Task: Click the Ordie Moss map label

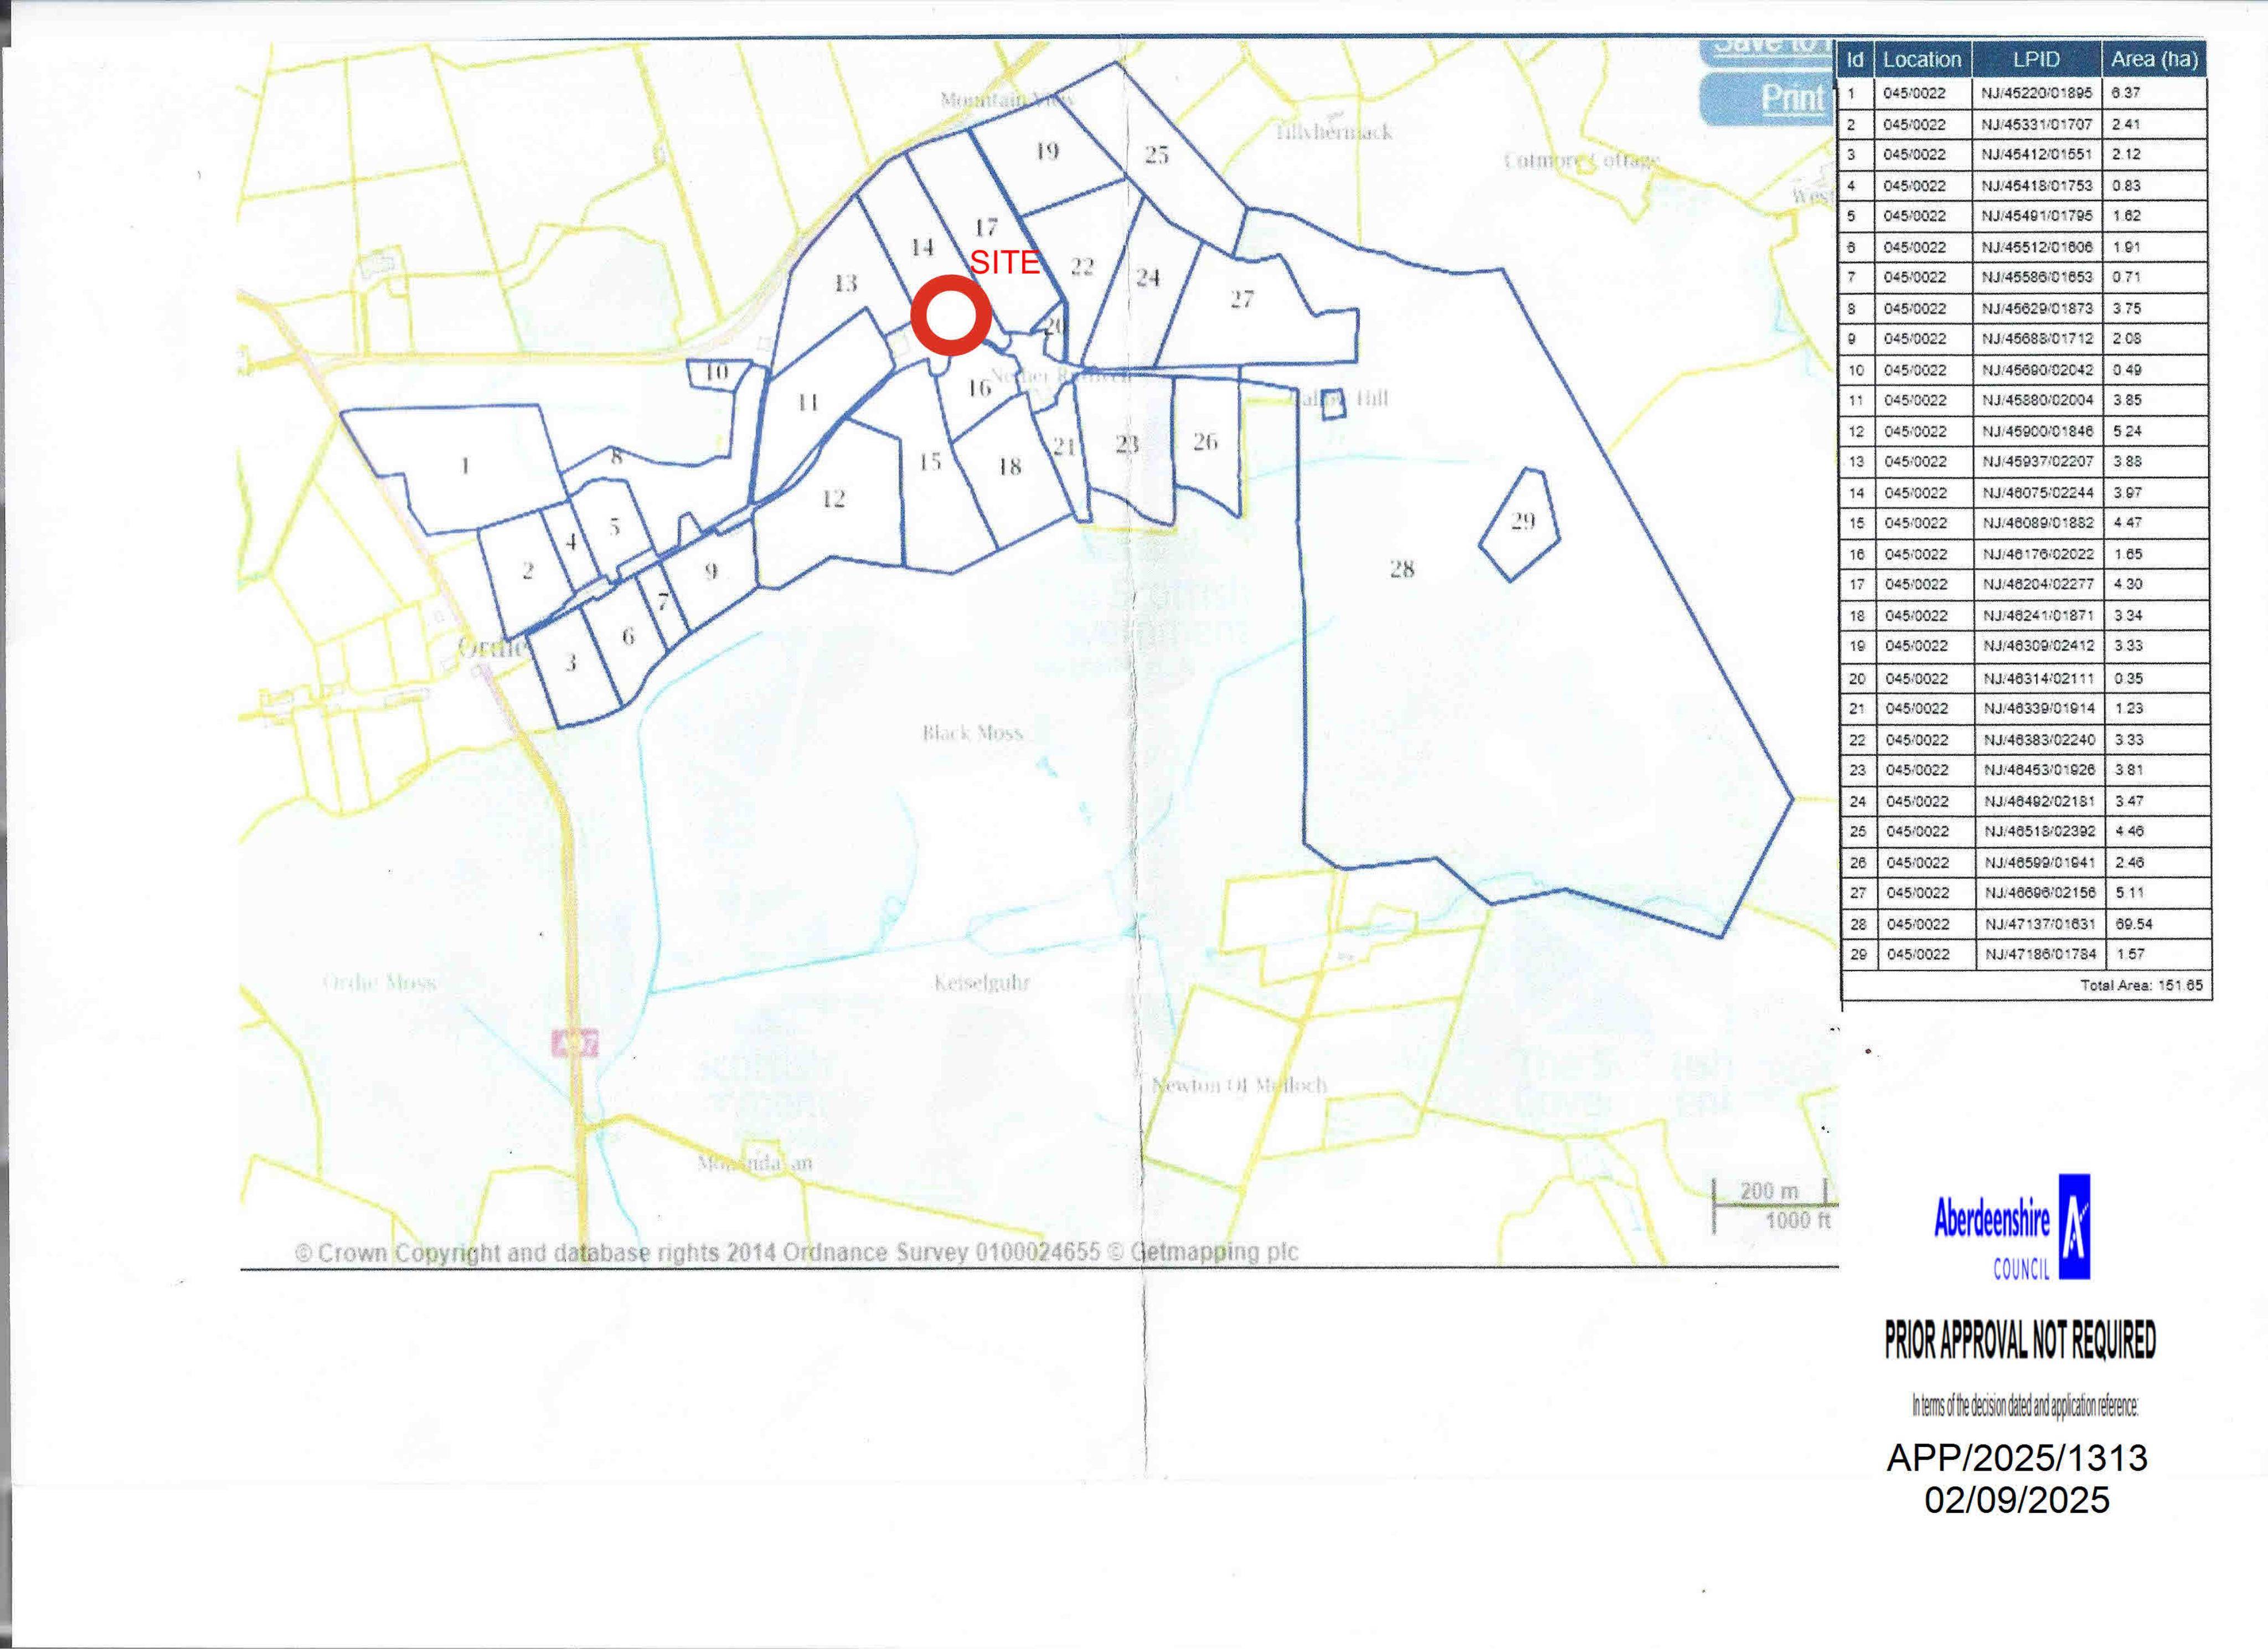Action: (380, 982)
